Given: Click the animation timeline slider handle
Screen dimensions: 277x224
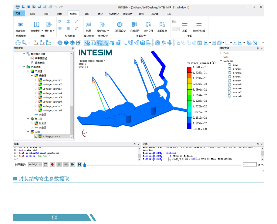Looking at the screenshot, I should [85, 165].
